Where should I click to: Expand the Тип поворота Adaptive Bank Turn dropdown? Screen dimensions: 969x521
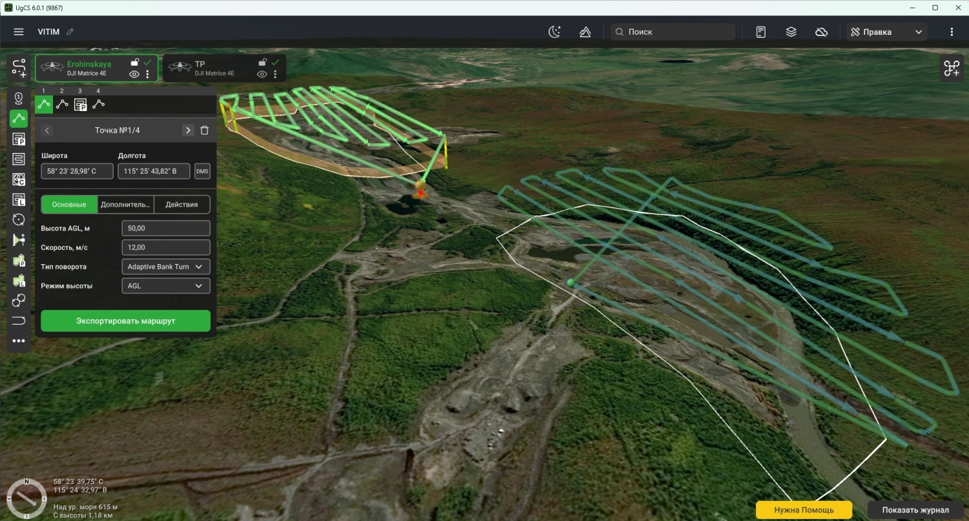(166, 267)
